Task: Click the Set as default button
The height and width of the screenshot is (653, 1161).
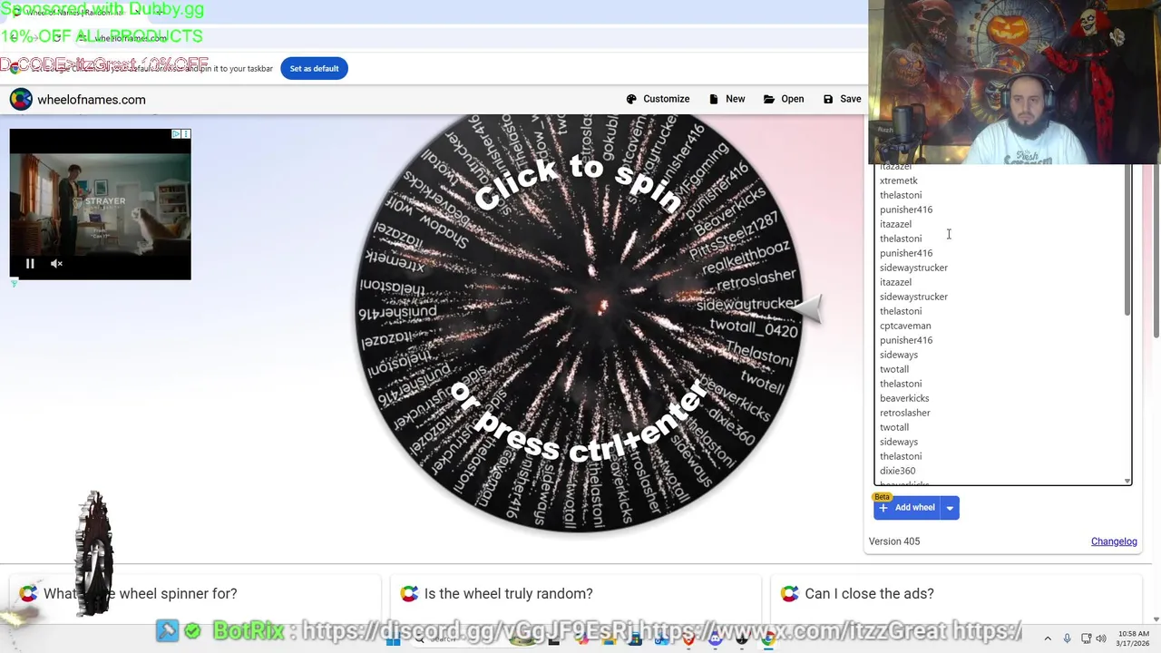Action: [x=314, y=69]
